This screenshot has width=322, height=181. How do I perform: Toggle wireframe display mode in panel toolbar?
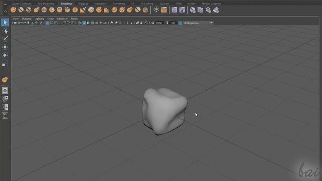[79, 23]
